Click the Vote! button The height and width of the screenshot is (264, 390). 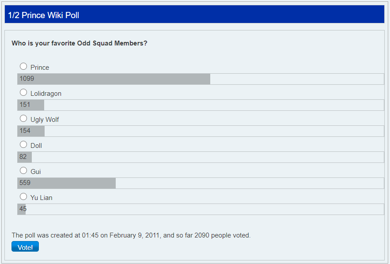click(25, 247)
